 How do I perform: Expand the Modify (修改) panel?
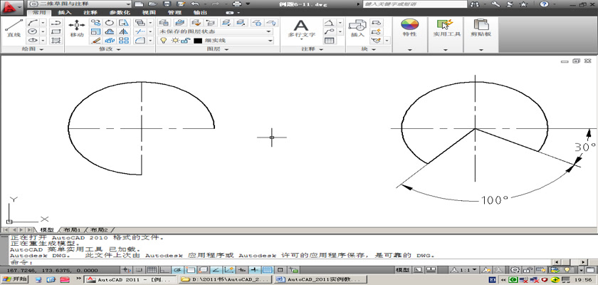click(x=110, y=49)
